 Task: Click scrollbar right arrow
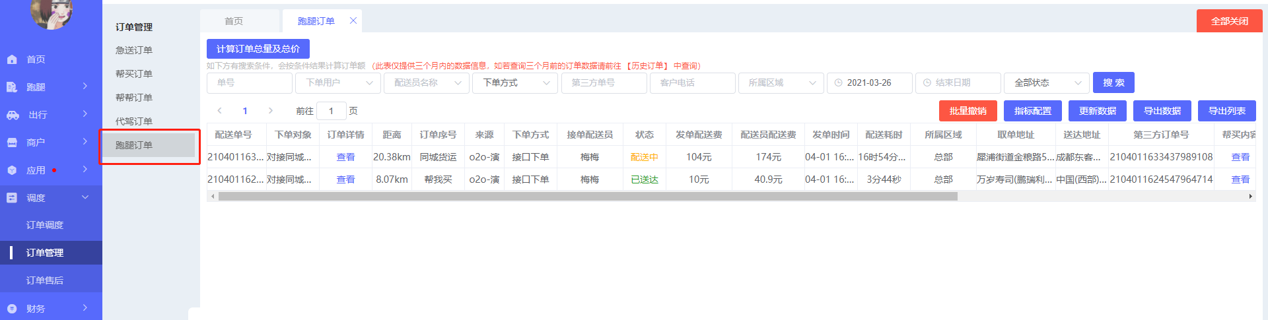[x=1250, y=197]
